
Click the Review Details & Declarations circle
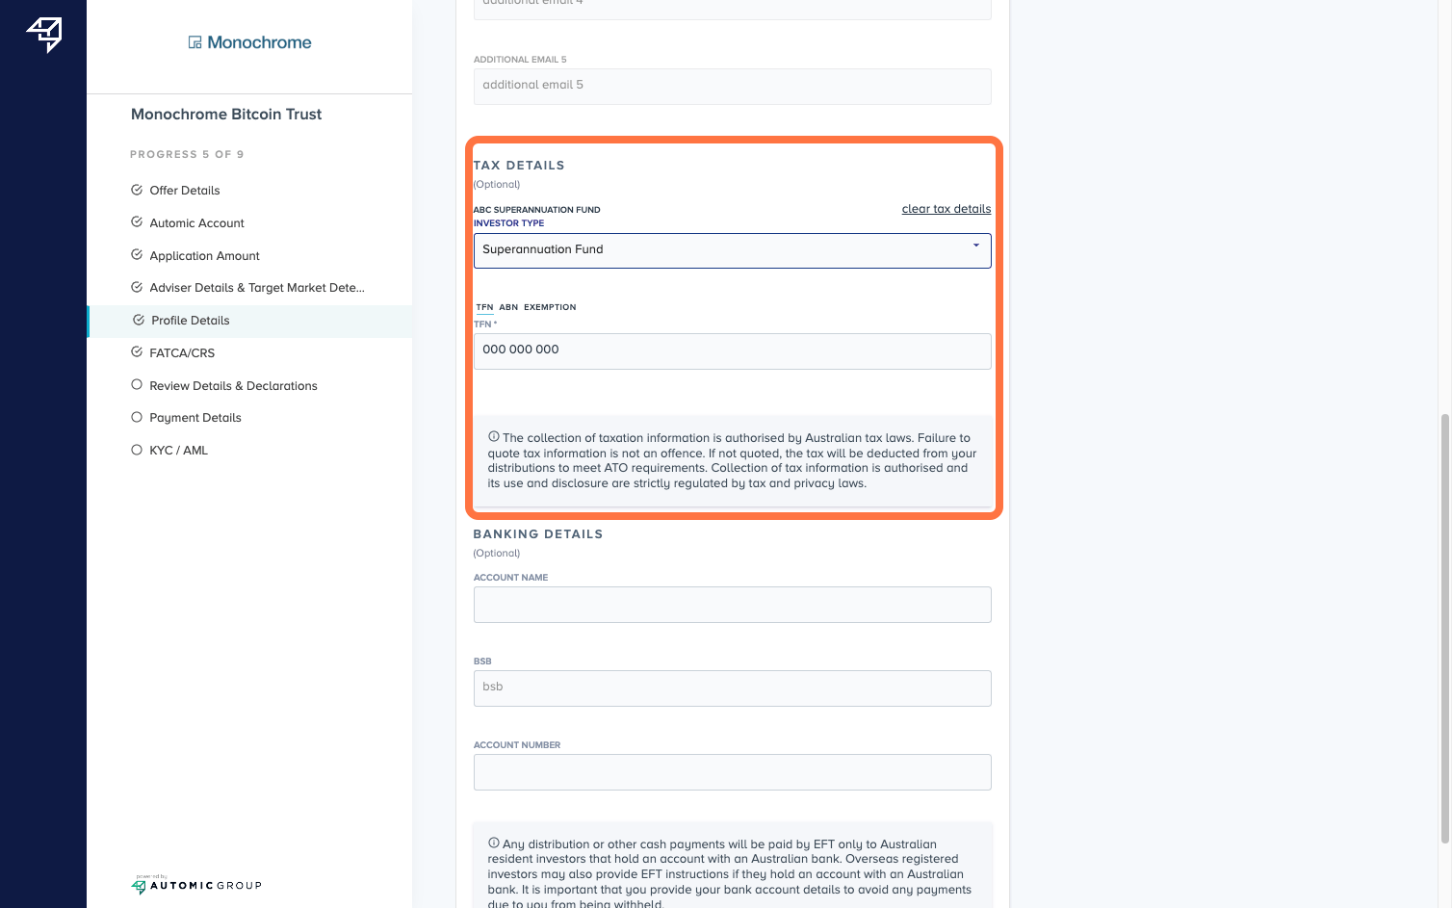[x=137, y=385]
